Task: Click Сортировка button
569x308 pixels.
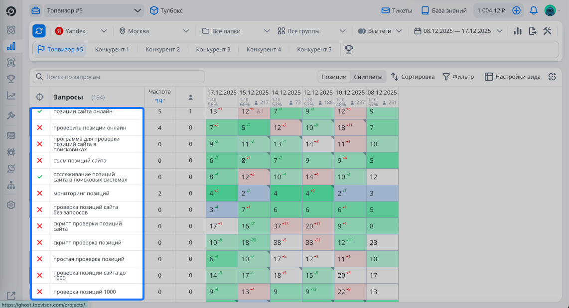Action: click(x=413, y=77)
